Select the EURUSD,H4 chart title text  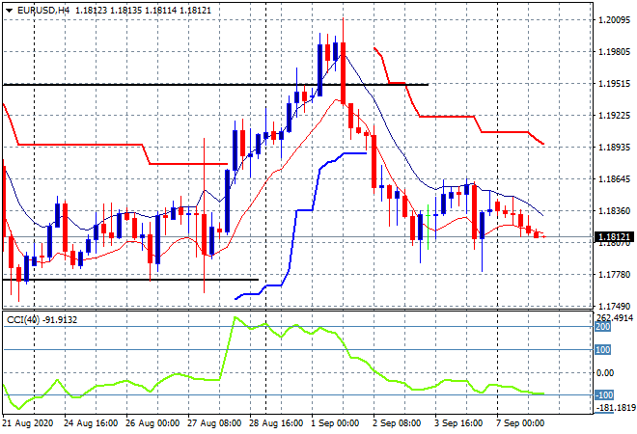(x=43, y=11)
